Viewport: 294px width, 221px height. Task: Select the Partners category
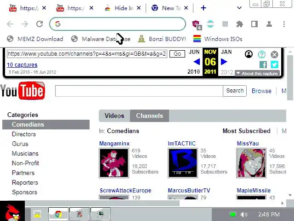tap(23, 173)
